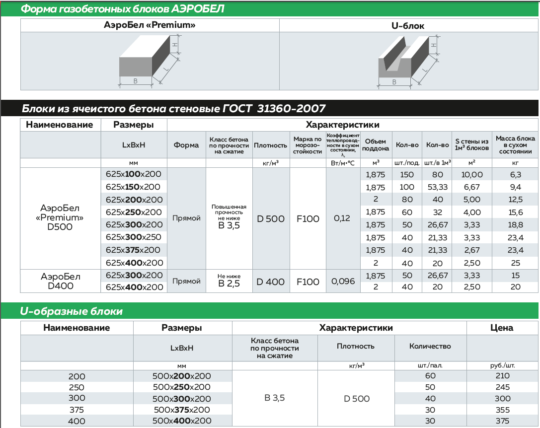Click the АэроБел «Premium» block illustration
Image resolution: width=540 pixels, height=428 pixels.
[x=150, y=61]
